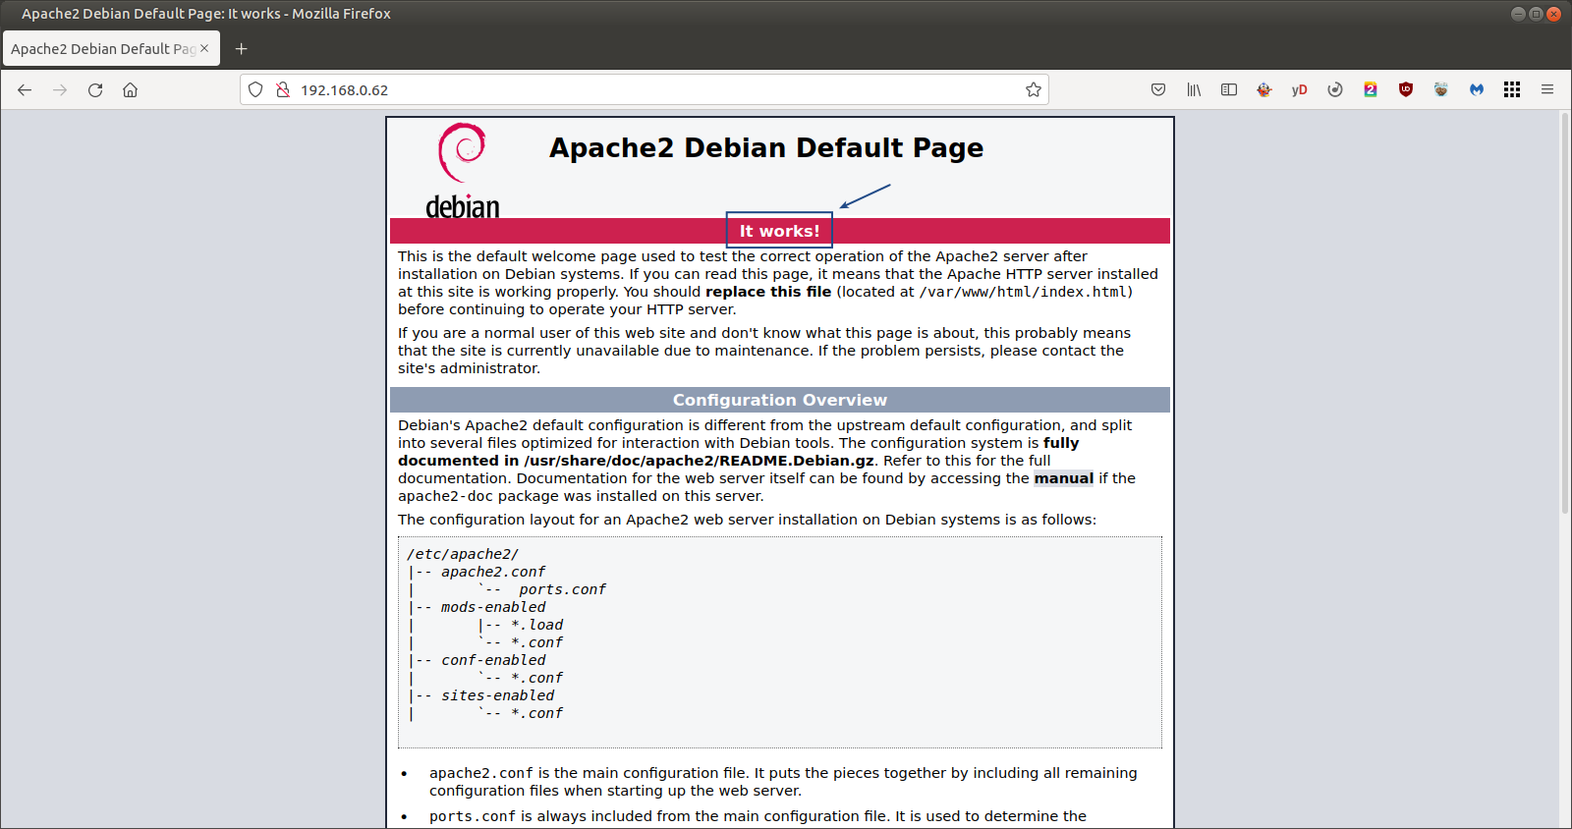Close the Firefox window
The height and width of the screenshot is (829, 1572).
click(x=1553, y=14)
